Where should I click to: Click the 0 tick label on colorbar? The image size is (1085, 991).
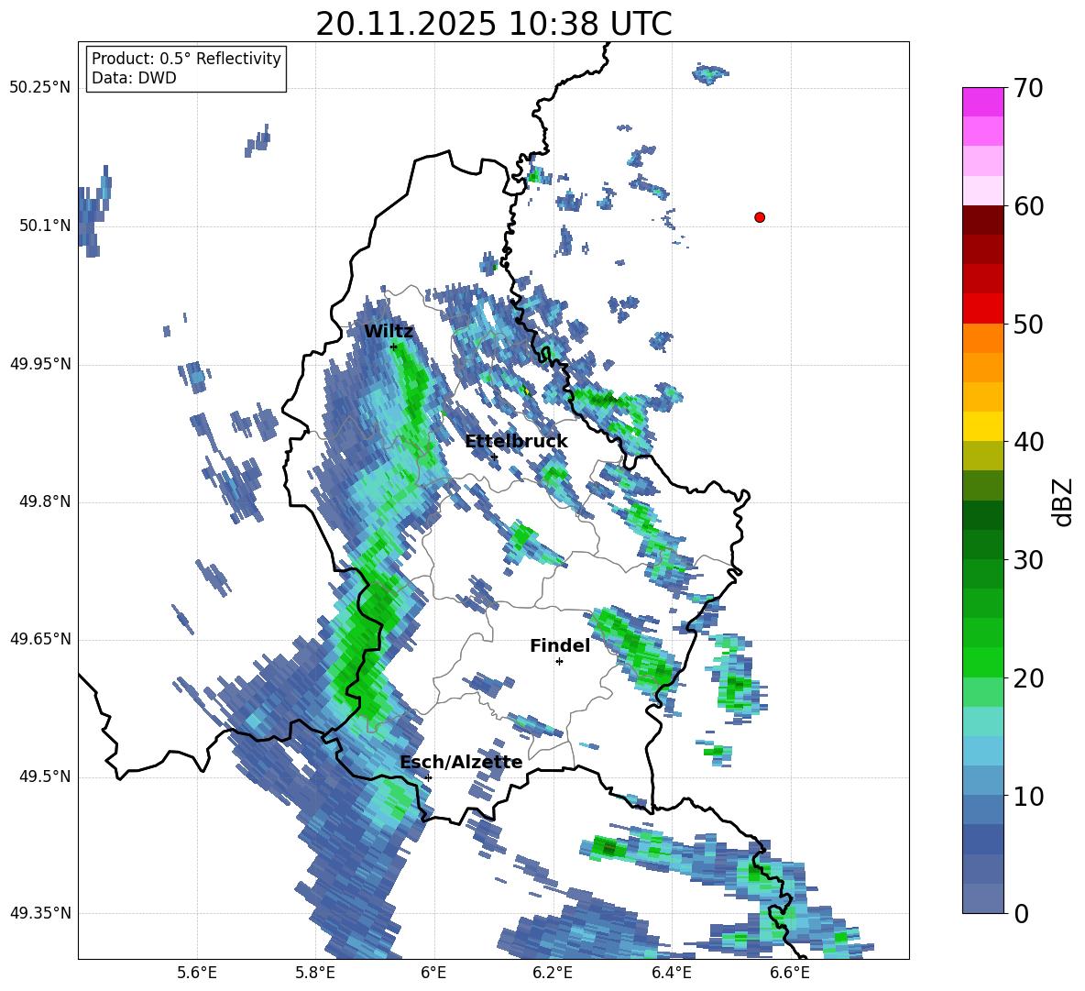1021,914
